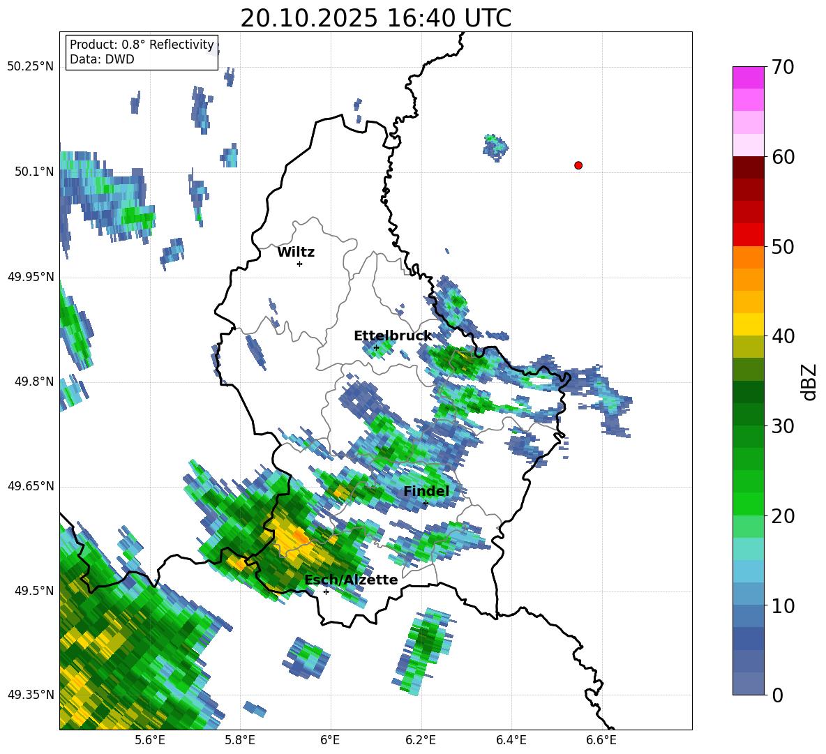Click the 20 tick on colorbar
This screenshot has width=826, height=754.
coord(783,516)
